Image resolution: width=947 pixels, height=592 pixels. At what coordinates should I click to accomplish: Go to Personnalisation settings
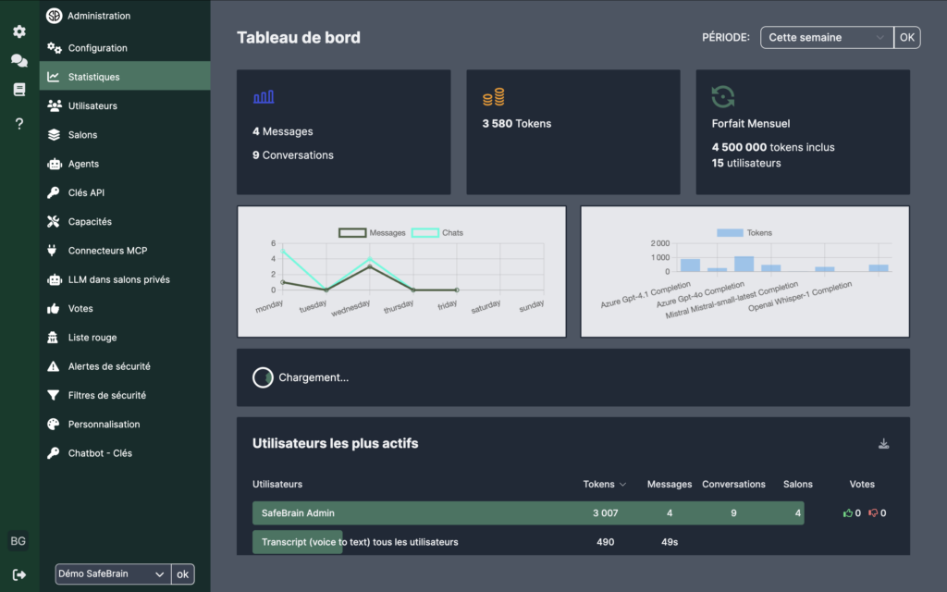[125, 424]
